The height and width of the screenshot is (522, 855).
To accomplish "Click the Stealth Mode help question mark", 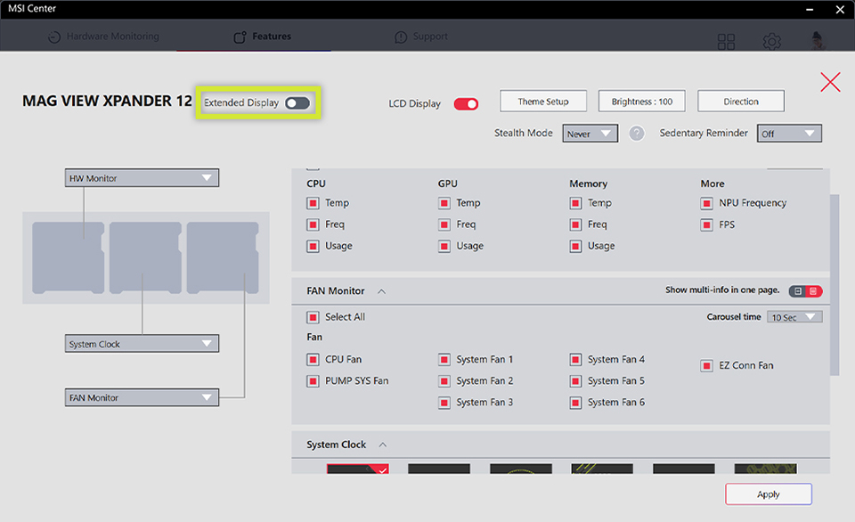I will coord(636,133).
